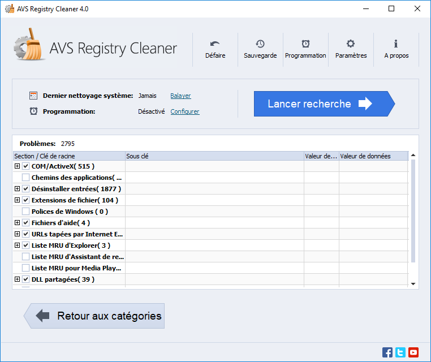This screenshot has width=431, height=362.
Task: Click the title bar app icon
Action: coord(10,9)
